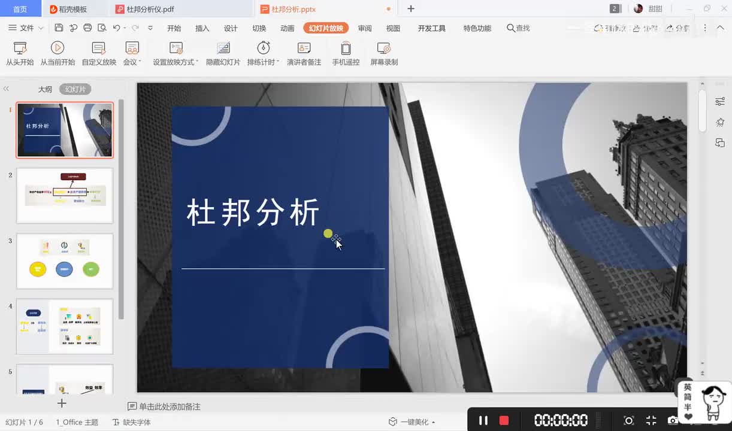Image resolution: width=732 pixels, height=431 pixels.
Task: Switch to 动画 ribbon tab
Action: 288,28
